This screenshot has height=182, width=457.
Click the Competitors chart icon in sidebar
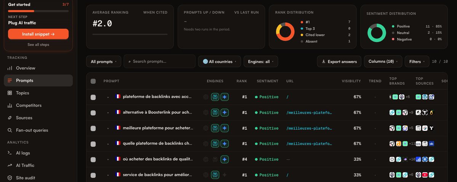(10, 105)
